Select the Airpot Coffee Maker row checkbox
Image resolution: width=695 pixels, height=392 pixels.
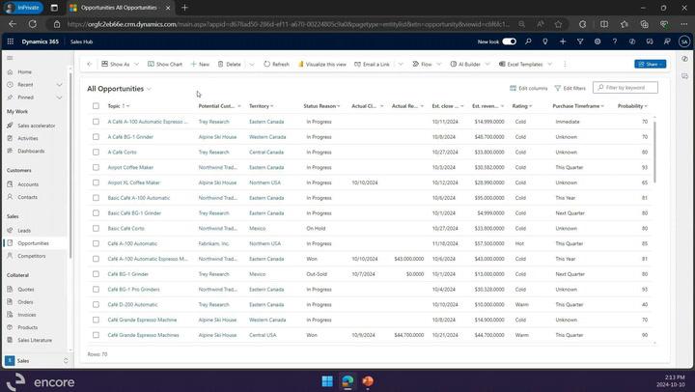(x=96, y=167)
